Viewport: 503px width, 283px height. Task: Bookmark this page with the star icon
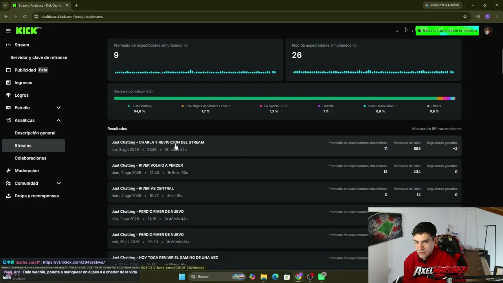coord(465,17)
